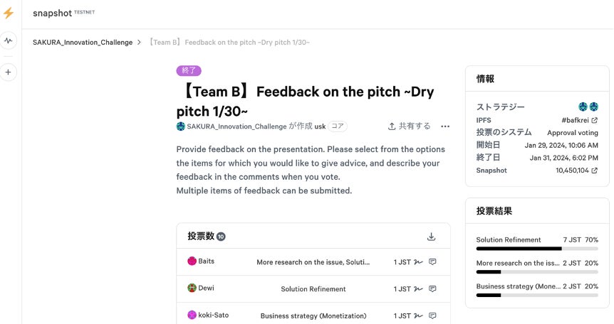Screen dimensions: 614x324
Task: Download votes with the download icon
Action: click(431, 237)
